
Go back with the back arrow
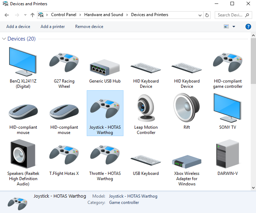click(7, 15)
